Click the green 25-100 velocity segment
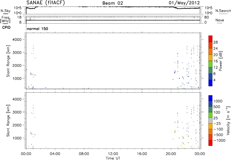 tap(210, 115)
